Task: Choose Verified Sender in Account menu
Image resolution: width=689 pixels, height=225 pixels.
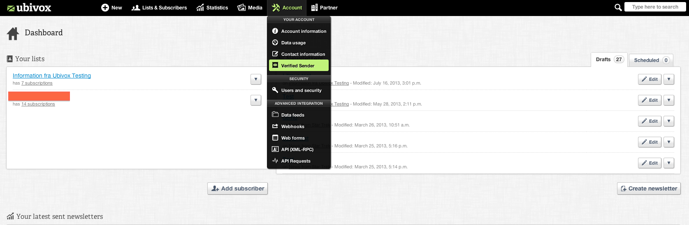Action: click(x=299, y=65)
